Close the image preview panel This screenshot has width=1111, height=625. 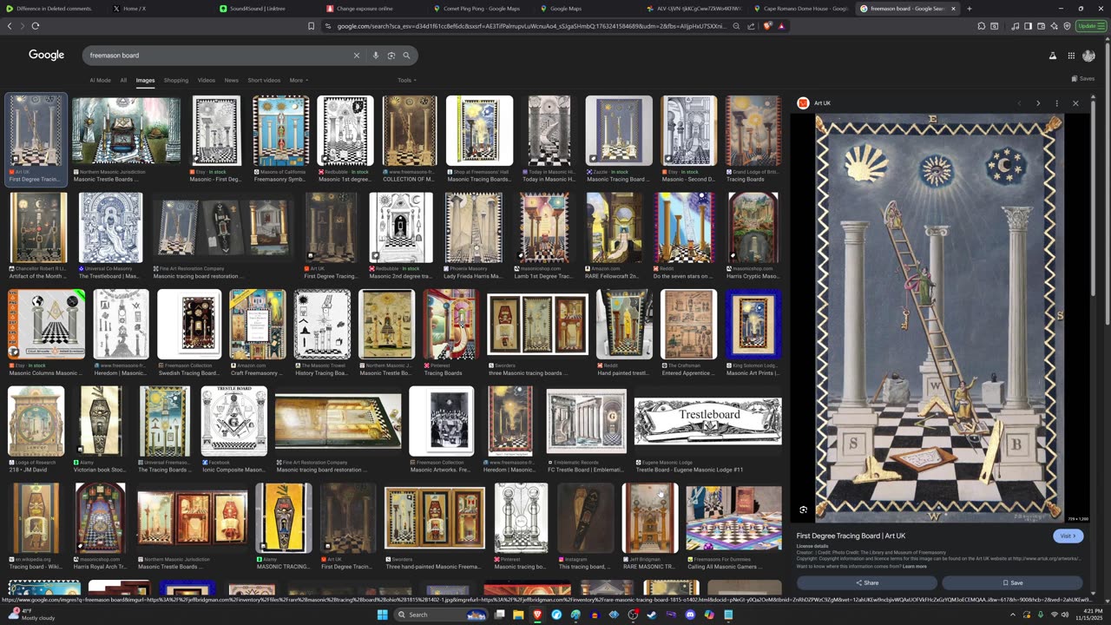pyautogui.click(x=1075, y=103)
